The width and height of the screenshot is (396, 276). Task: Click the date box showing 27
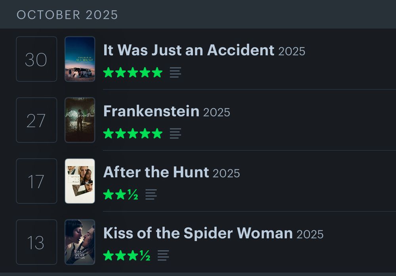tap(36, 119)
